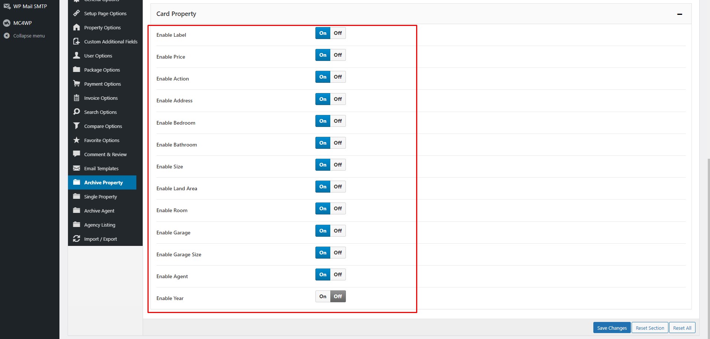Screen dimensions: 710x339
Task: Click the page vertical scrollbar
Action: tap(709, 249)
